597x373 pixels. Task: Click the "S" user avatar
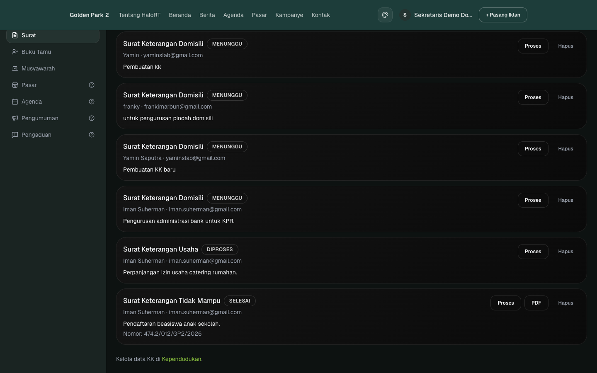tap(405, 15)
